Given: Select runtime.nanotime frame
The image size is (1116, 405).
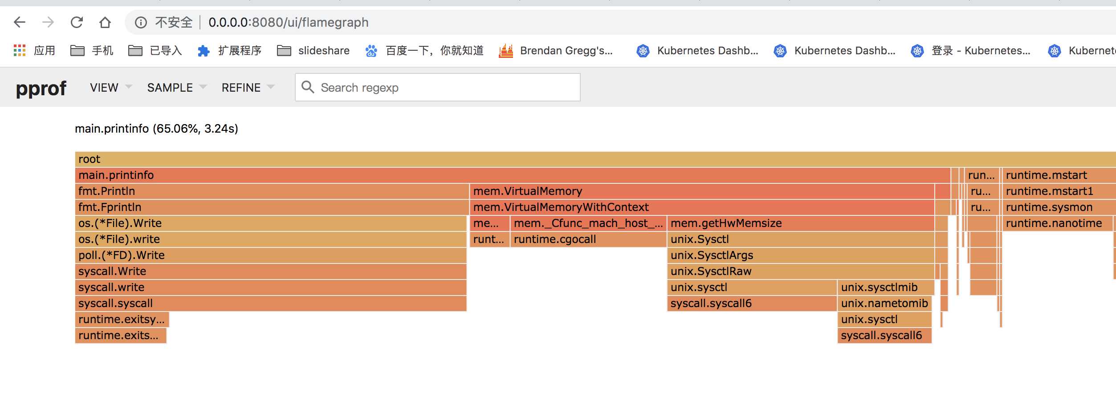Looking at the screenshot, I should (1057, 223).
